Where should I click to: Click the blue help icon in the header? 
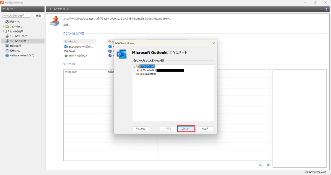(326, 9)
